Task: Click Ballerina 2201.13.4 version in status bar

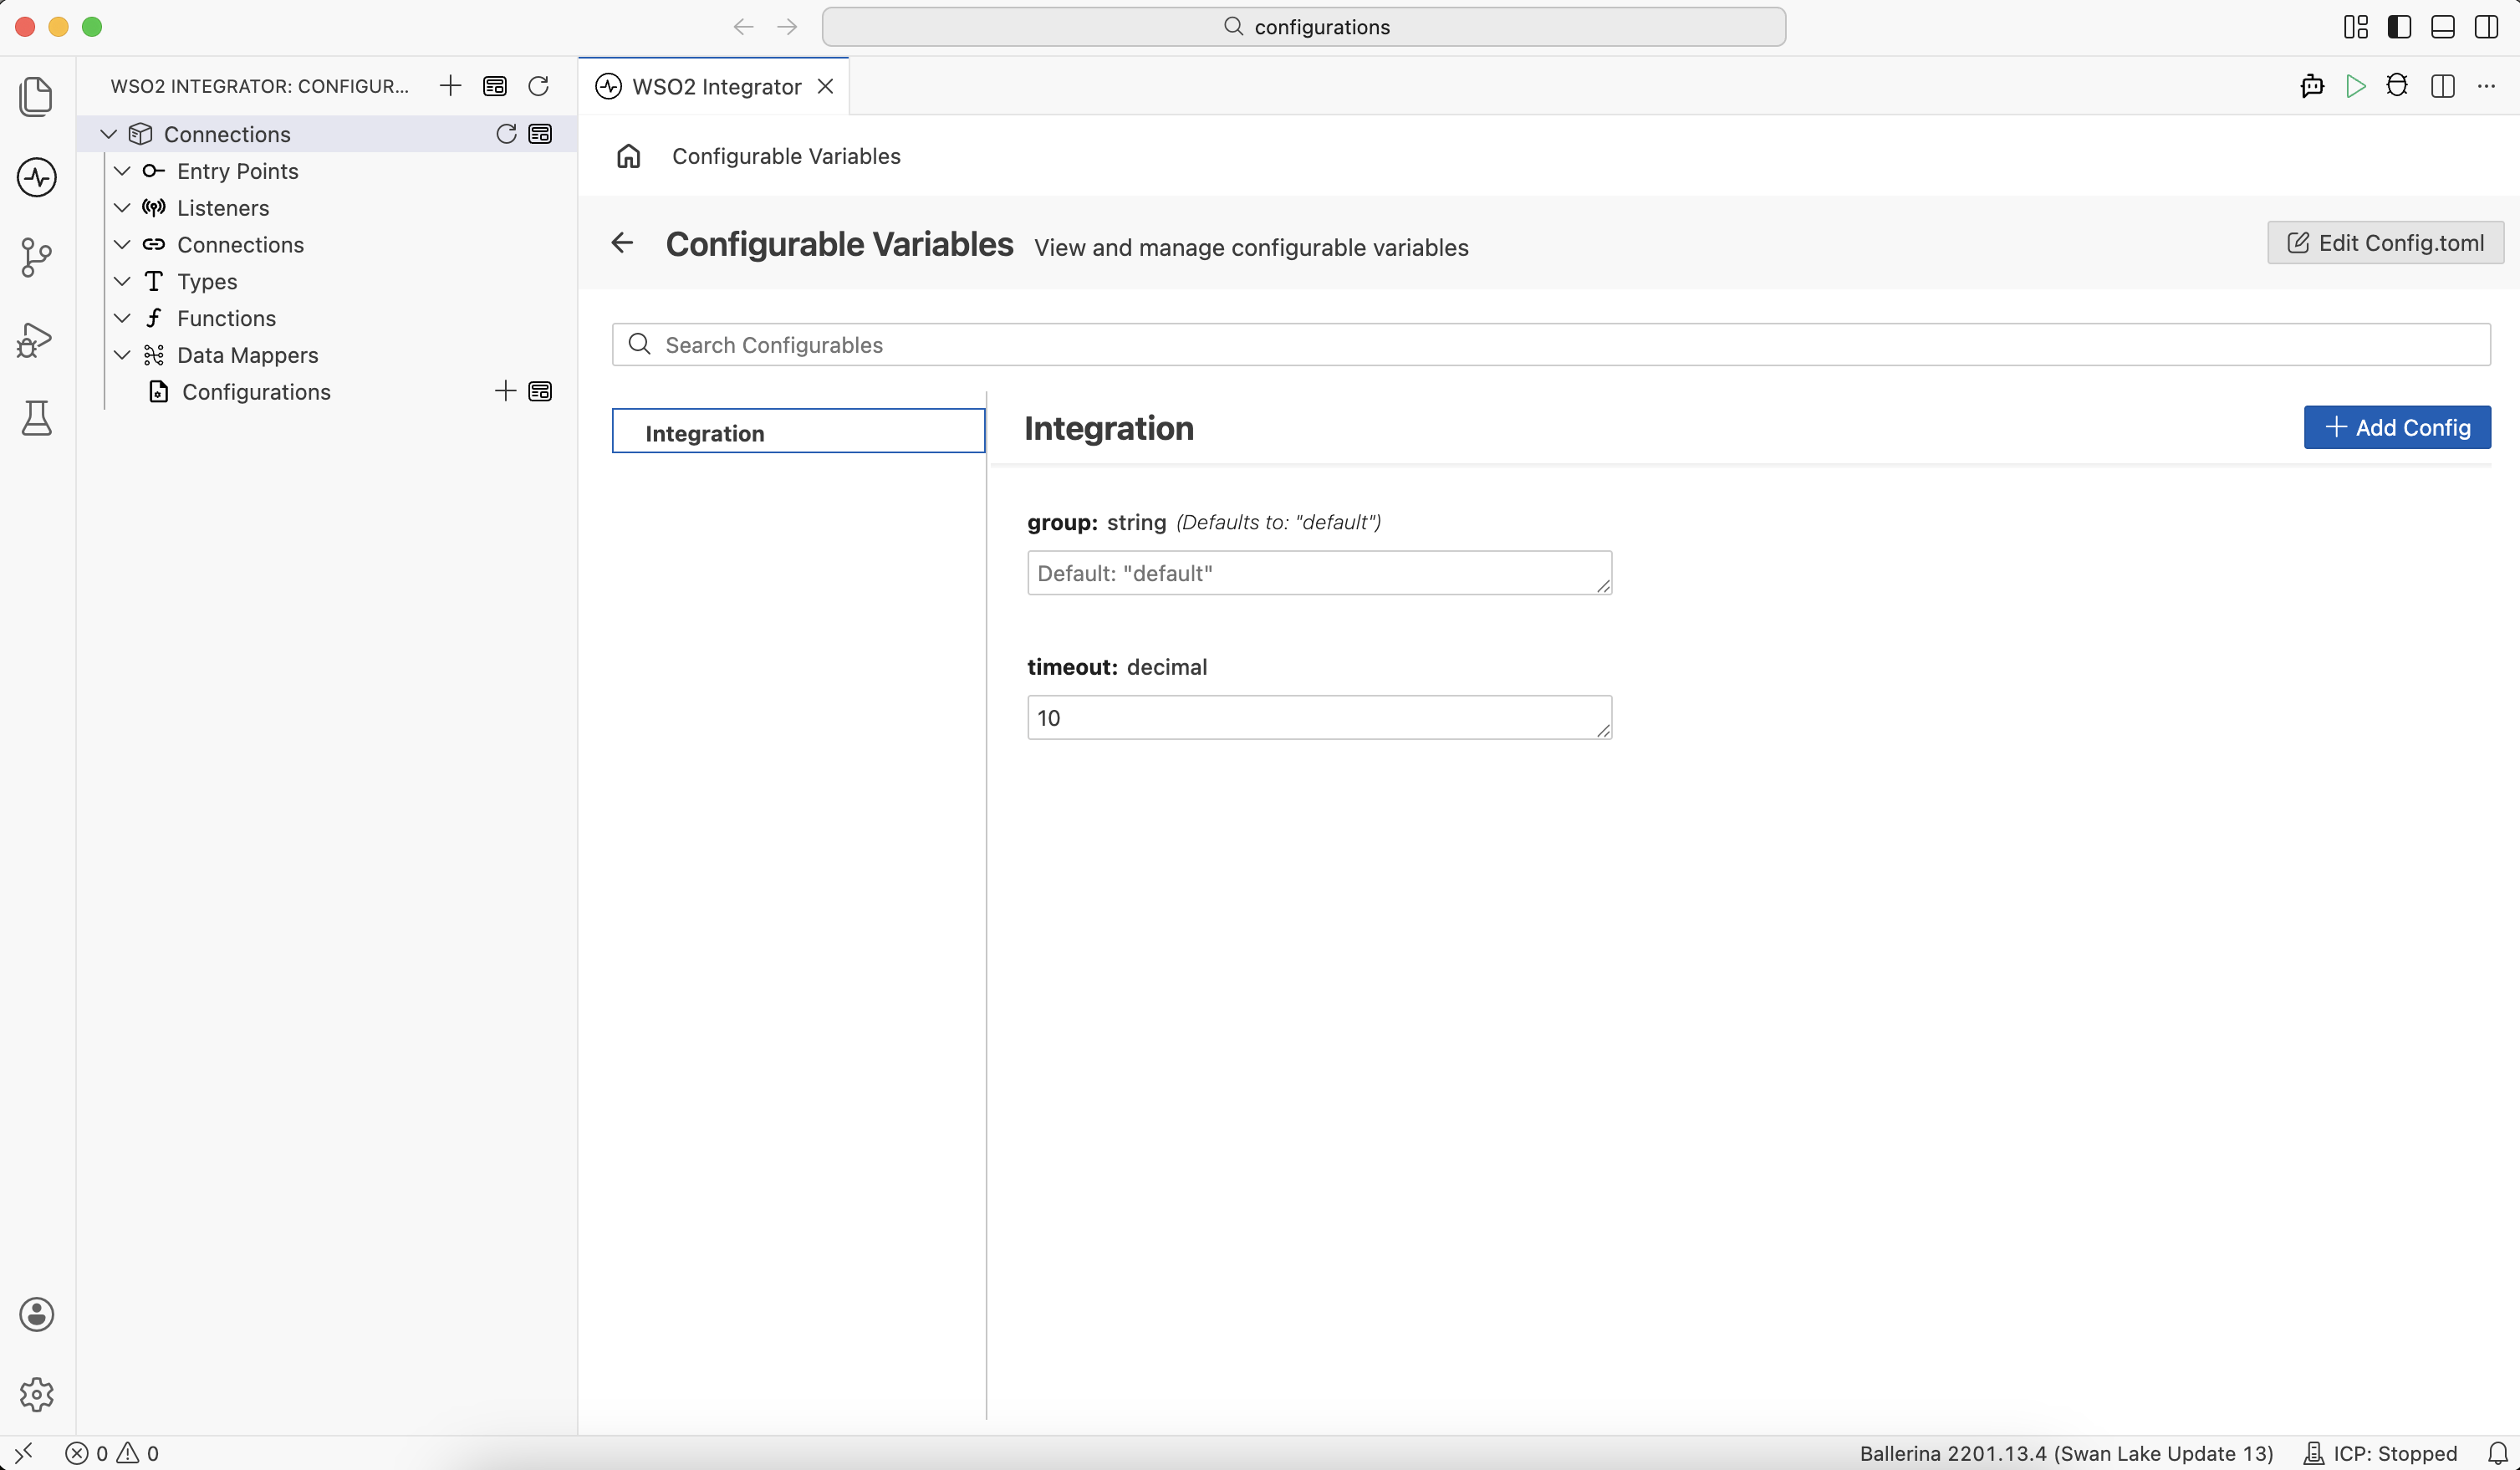Action: pyautogui.click(x=2066, y=1453)
